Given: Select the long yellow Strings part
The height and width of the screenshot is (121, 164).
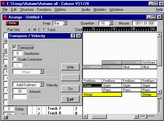Looking at the screenshot, I should (102, 95).
